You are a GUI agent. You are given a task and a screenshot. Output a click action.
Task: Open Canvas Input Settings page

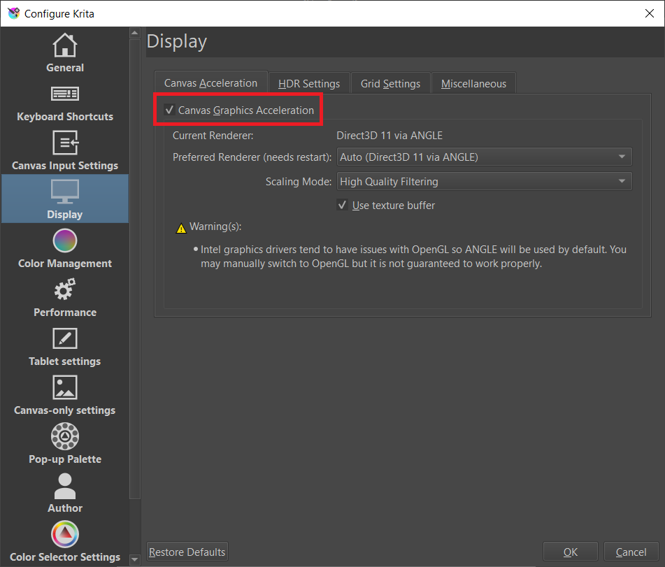coord(65,151)
